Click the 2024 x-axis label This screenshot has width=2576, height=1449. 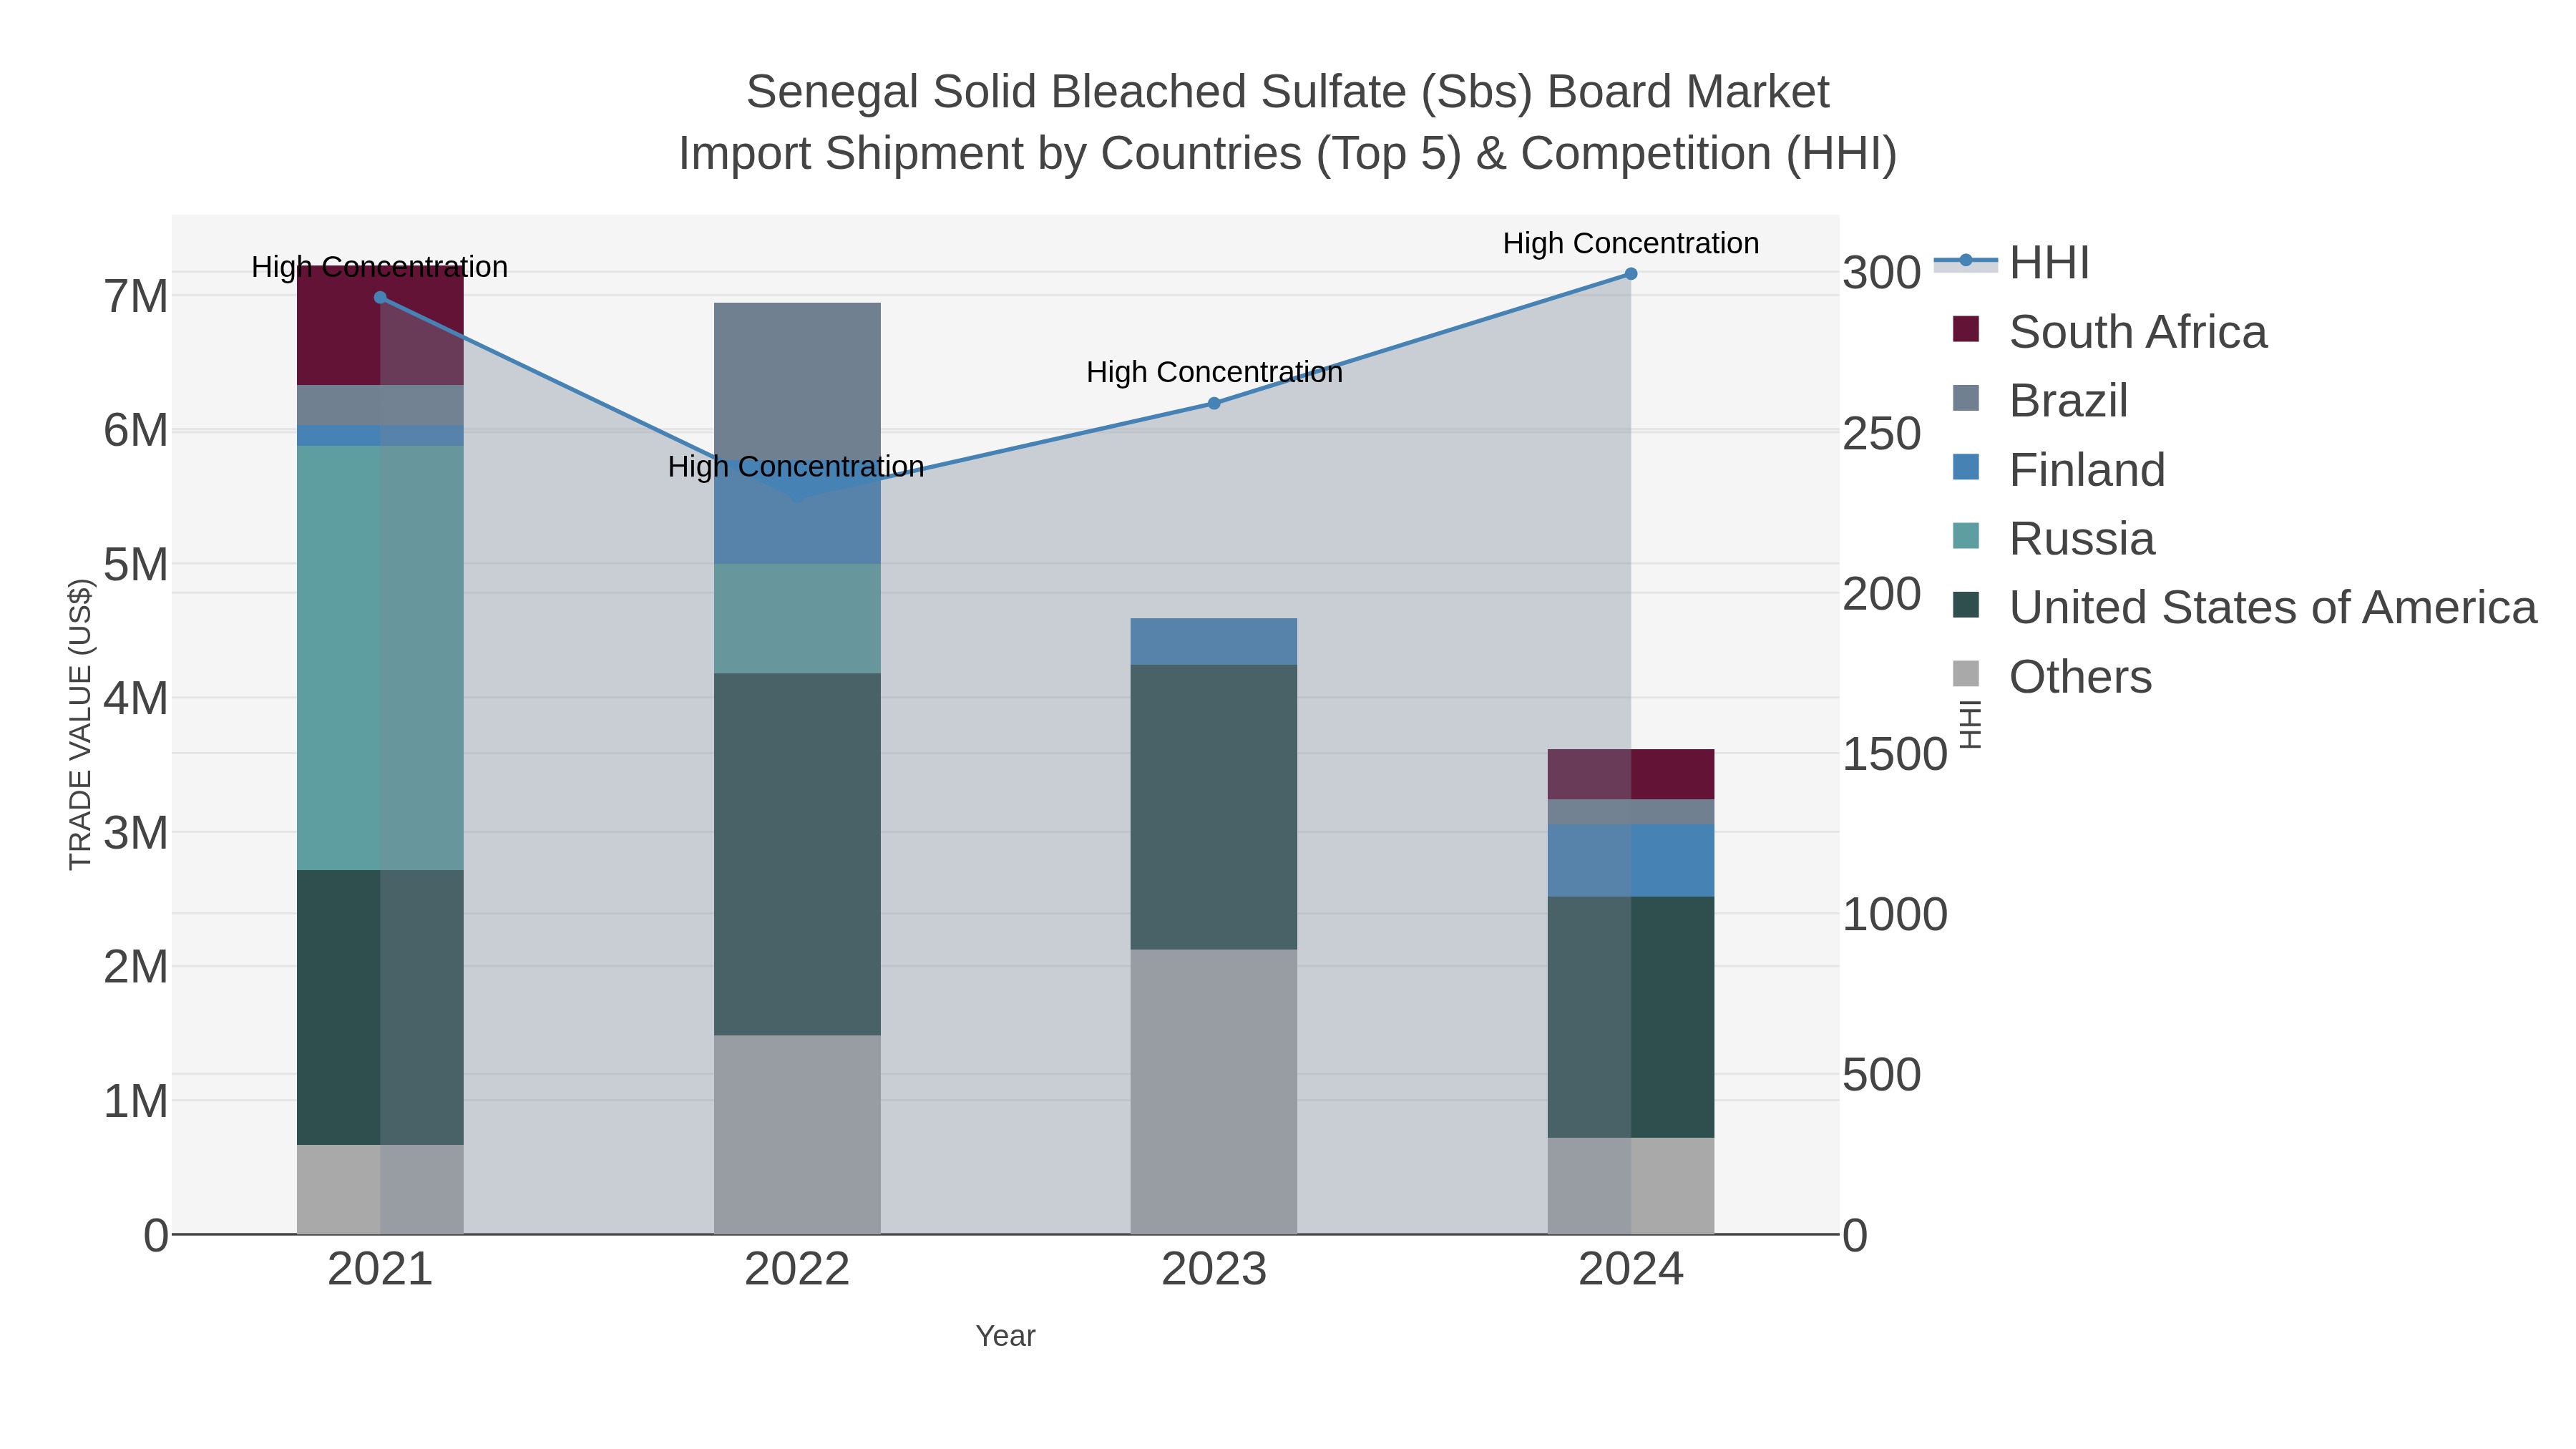[x=1631, y=1270]
